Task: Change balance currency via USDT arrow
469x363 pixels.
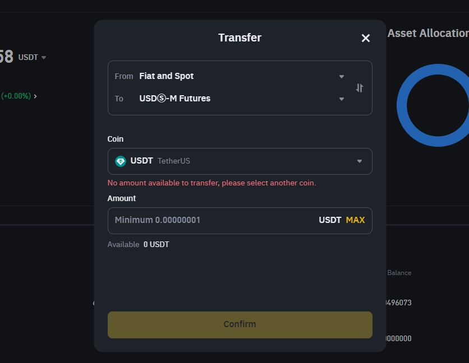Action: pos(44,57)
